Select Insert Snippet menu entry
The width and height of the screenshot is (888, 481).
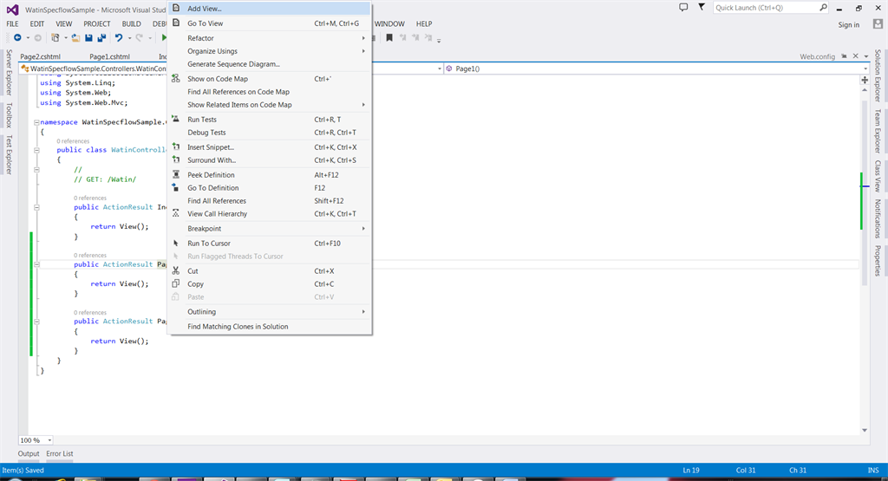coord(270,147)
